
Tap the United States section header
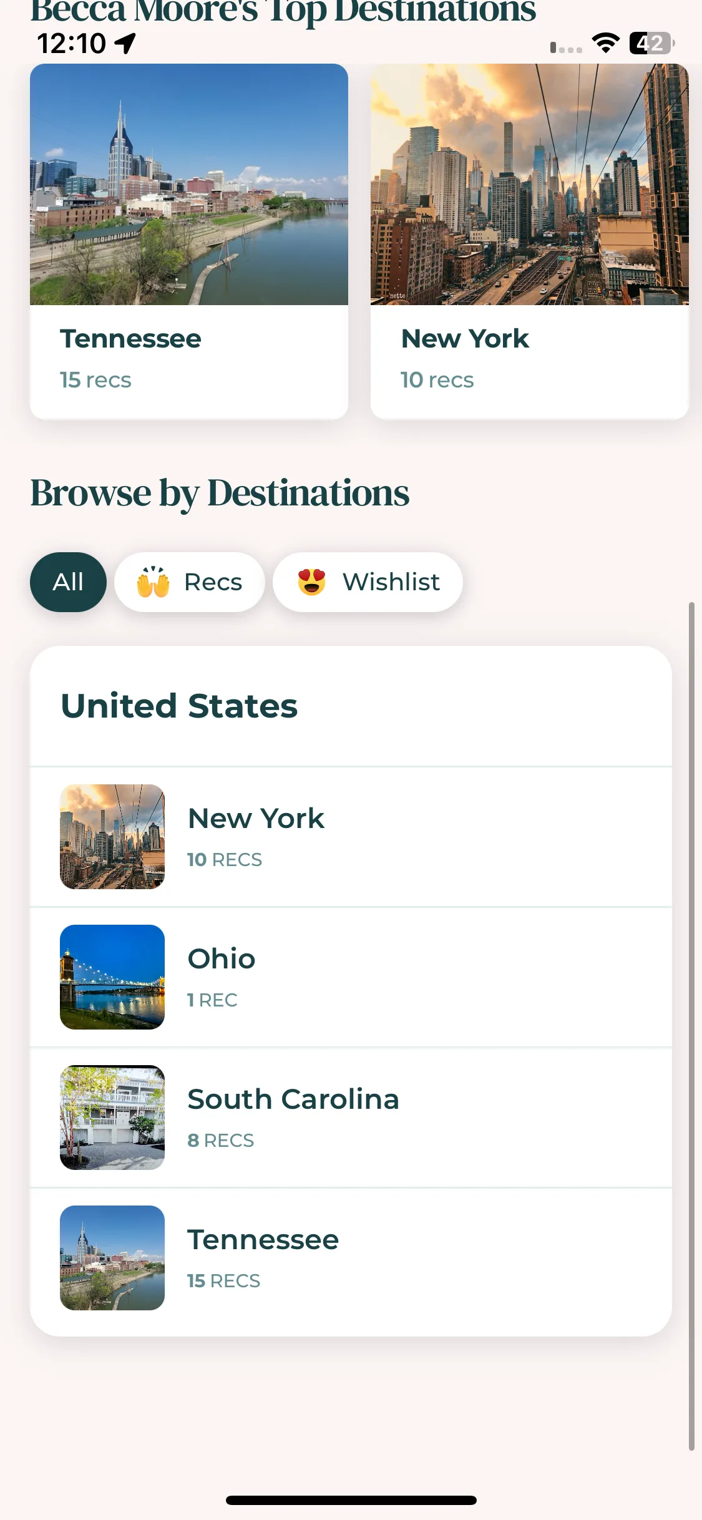179,706
